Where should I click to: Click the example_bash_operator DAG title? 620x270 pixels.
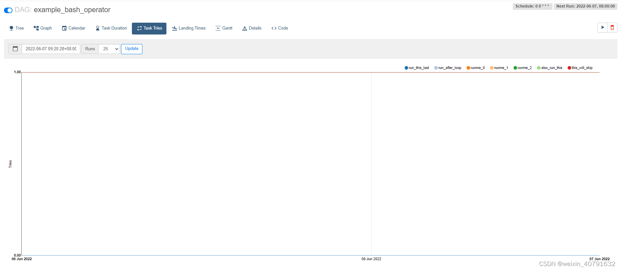72,10
